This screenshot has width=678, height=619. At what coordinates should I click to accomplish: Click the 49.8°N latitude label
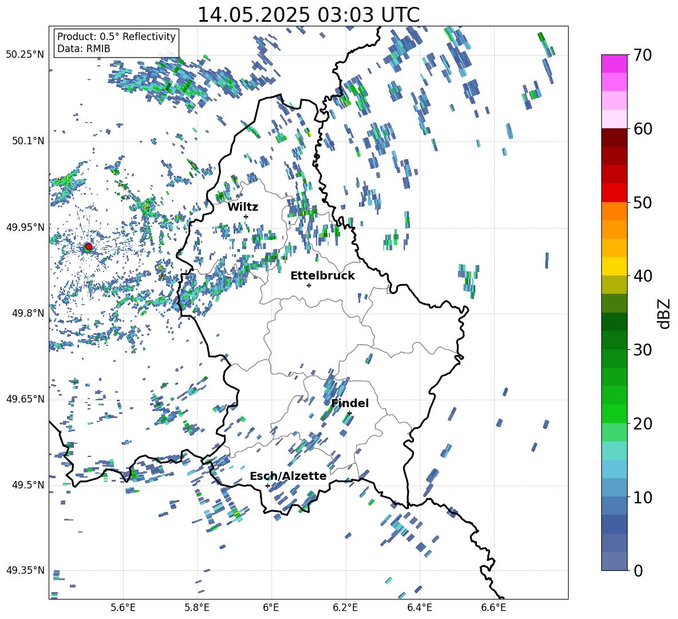28,313
